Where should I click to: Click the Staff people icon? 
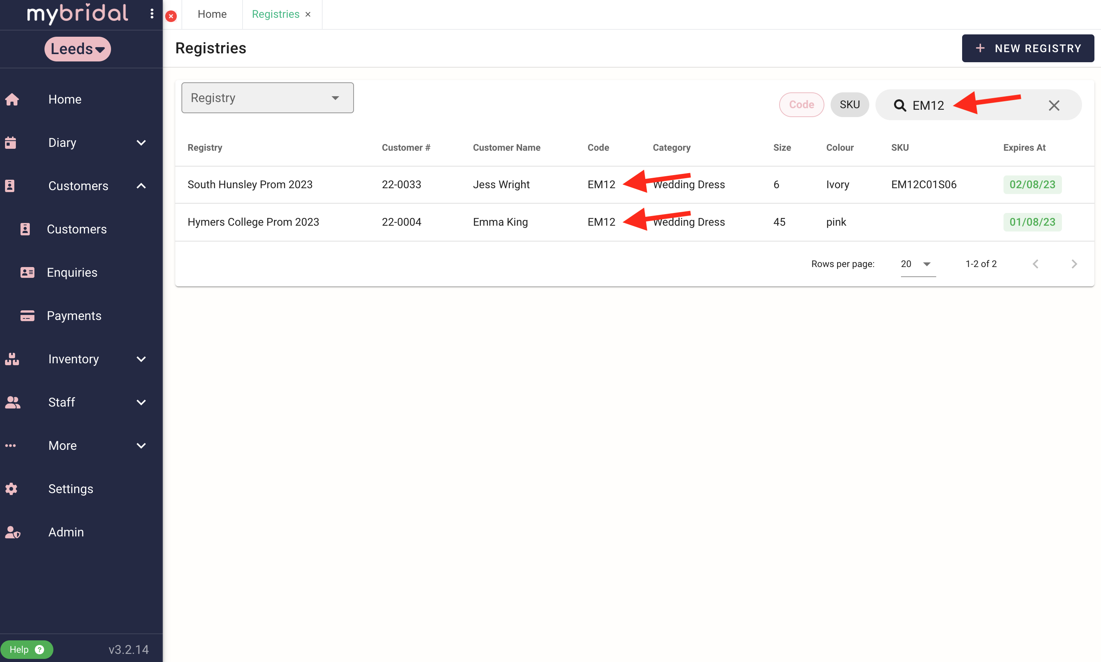pyautogui.click(x=12, y=402)
